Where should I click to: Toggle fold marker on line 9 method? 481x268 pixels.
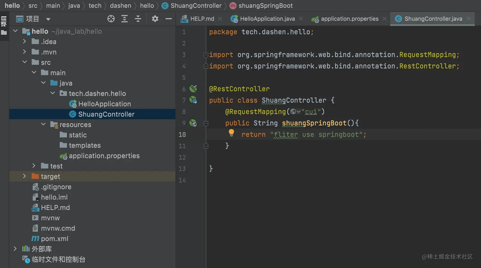pyautogui.click(x=206, y=123)
